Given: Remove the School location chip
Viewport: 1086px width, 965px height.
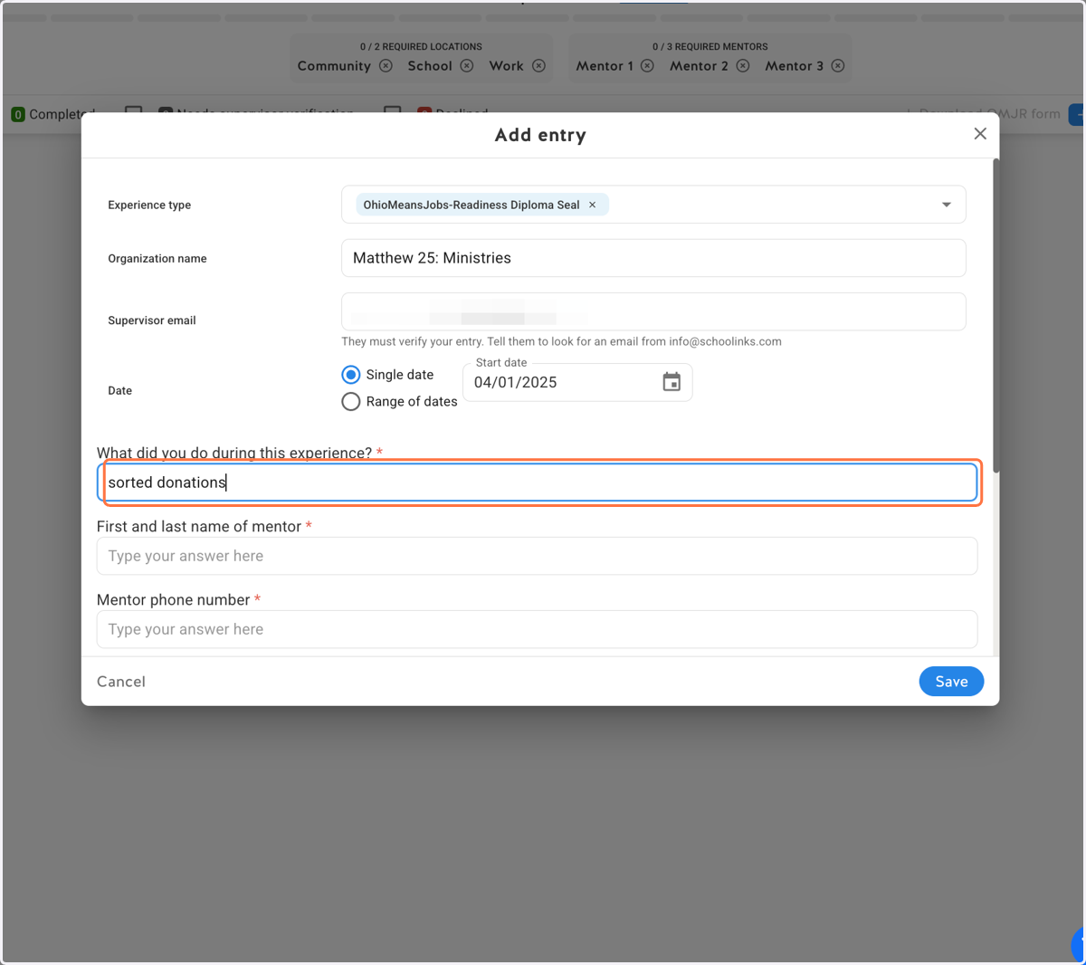Looking at the screenshot, I should [x=467, y=66].
